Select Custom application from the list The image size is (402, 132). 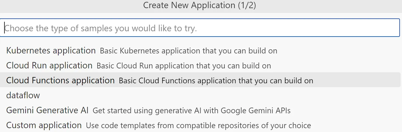click(x=44, y=125)
